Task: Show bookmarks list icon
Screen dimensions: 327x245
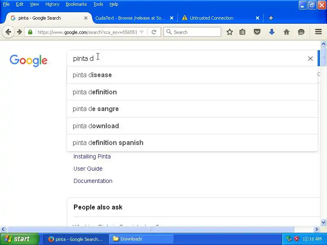Action: [x=242, y=32]
